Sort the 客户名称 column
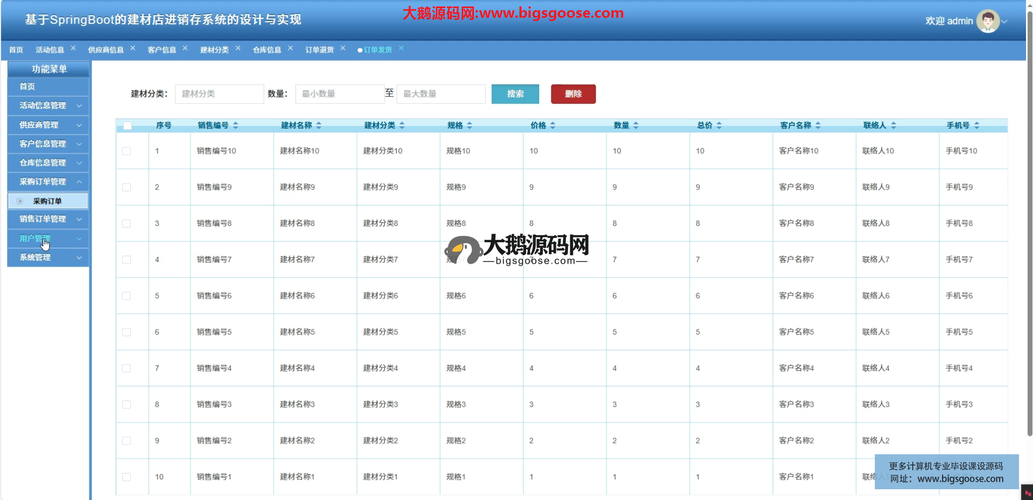Image resolution: width=1033 pixels, height=500 pixels. (818, 125)
